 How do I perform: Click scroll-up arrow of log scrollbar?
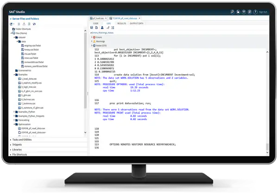click(267, 52)
